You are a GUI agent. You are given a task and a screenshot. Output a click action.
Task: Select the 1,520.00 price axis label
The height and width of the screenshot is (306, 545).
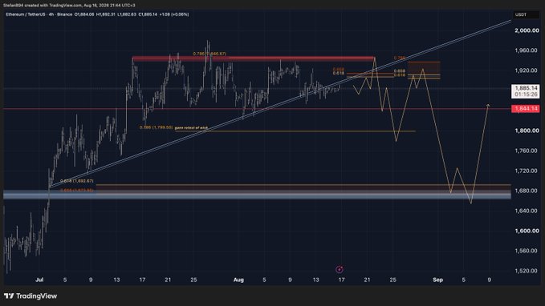tap(527, 271)
